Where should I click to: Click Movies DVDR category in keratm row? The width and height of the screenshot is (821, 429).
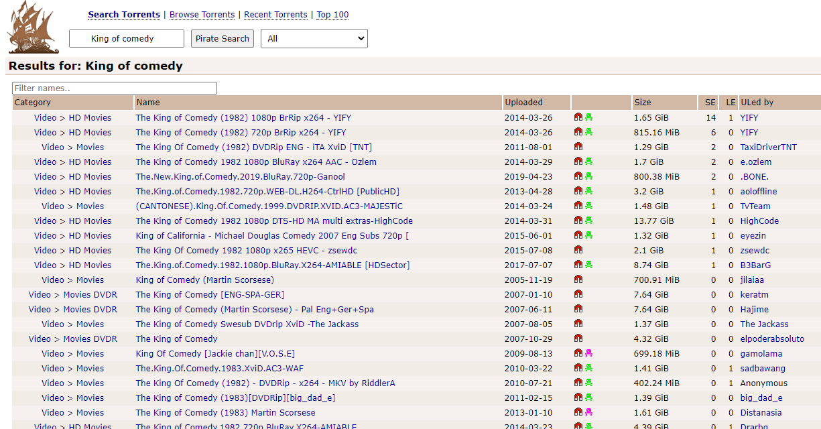point(90,294)
